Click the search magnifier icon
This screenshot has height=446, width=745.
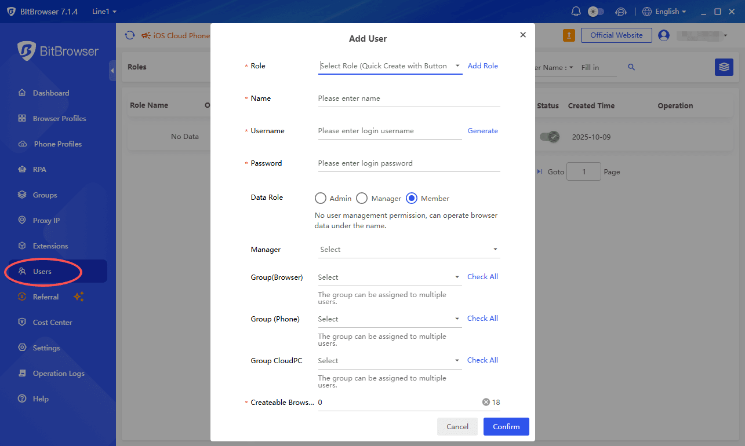(x=631, y=67)
